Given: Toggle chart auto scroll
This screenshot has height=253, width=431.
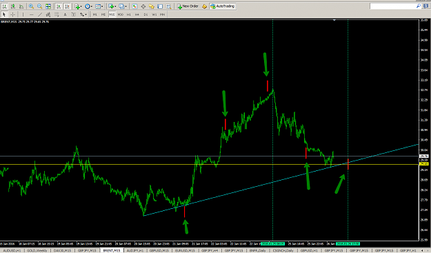Looking at the screenshot, I should tap(59, 6).
